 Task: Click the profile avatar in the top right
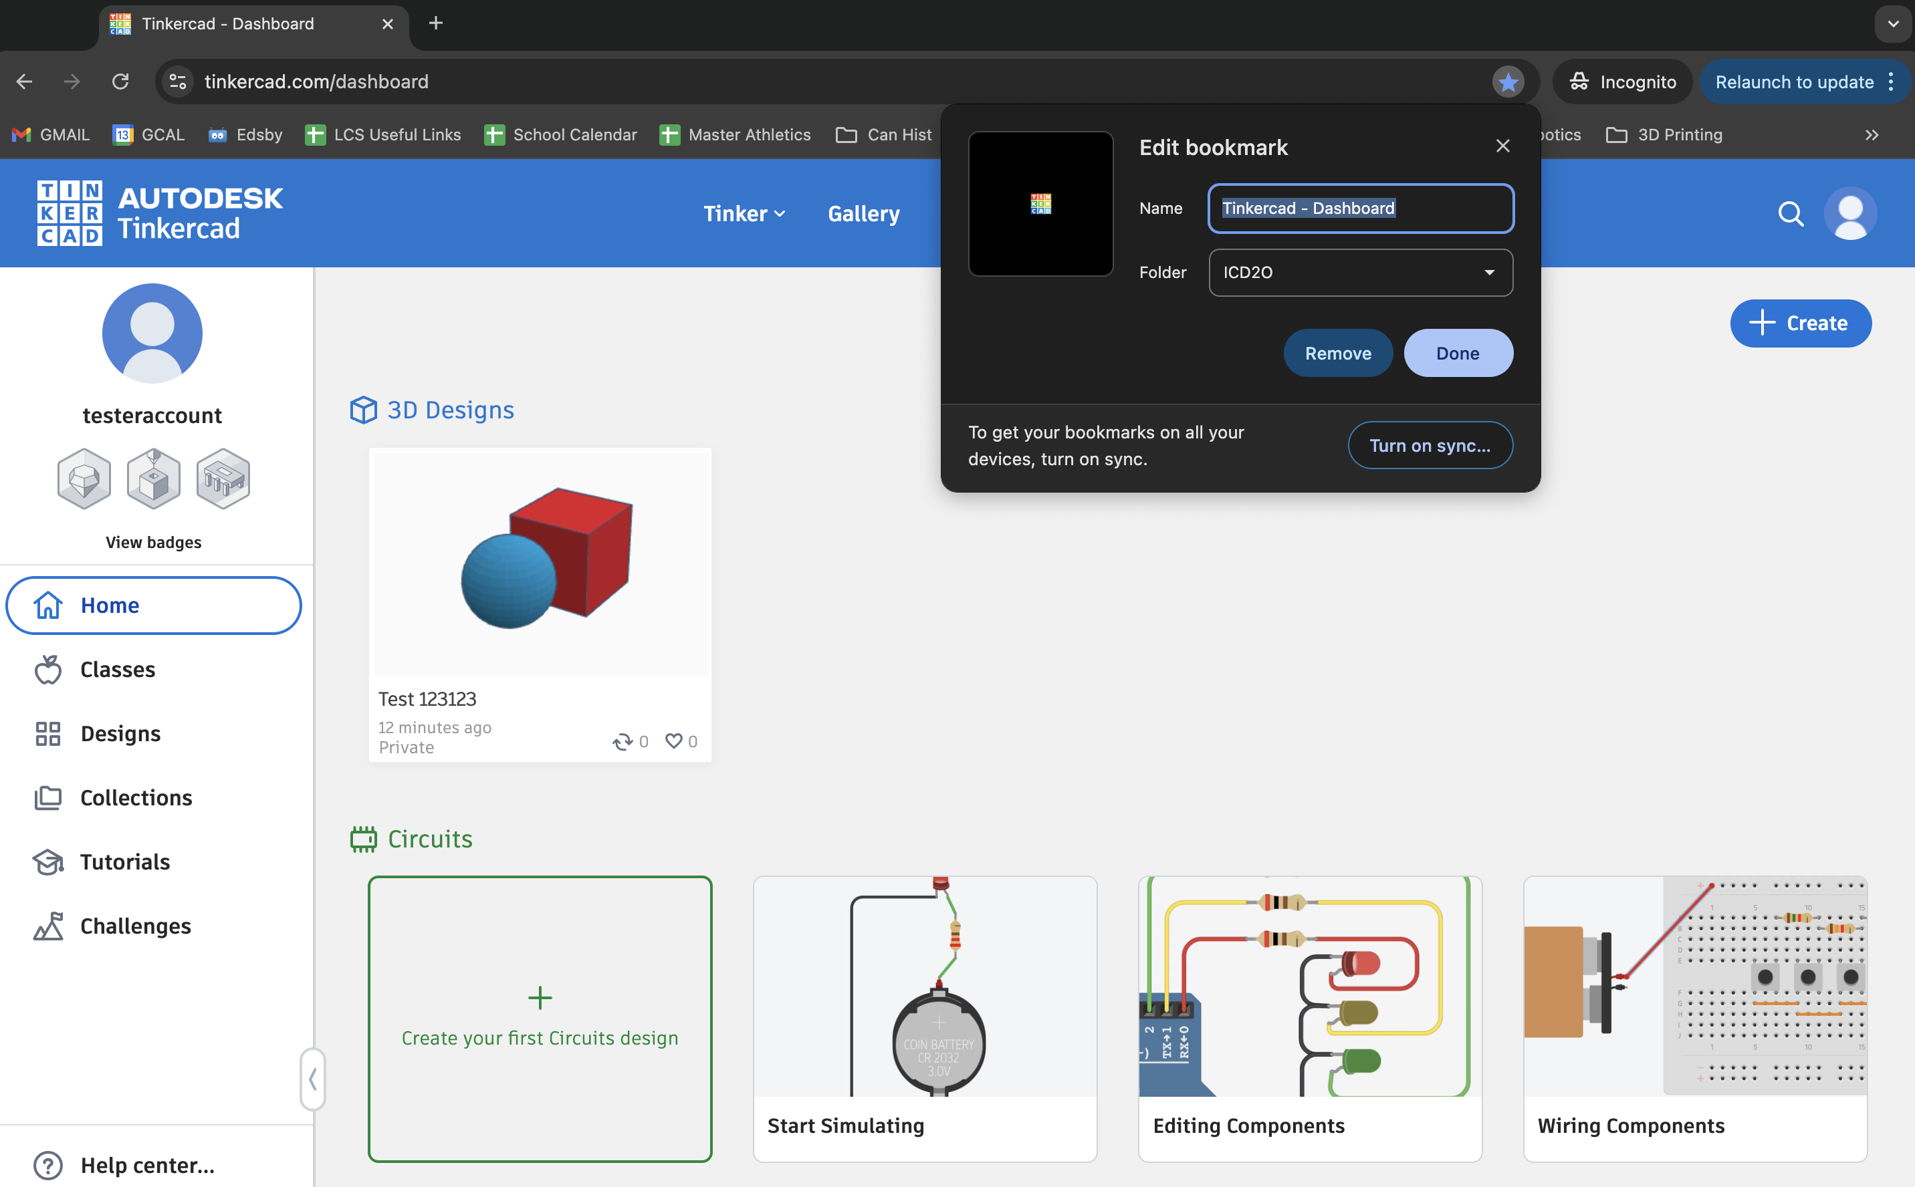1850,213
